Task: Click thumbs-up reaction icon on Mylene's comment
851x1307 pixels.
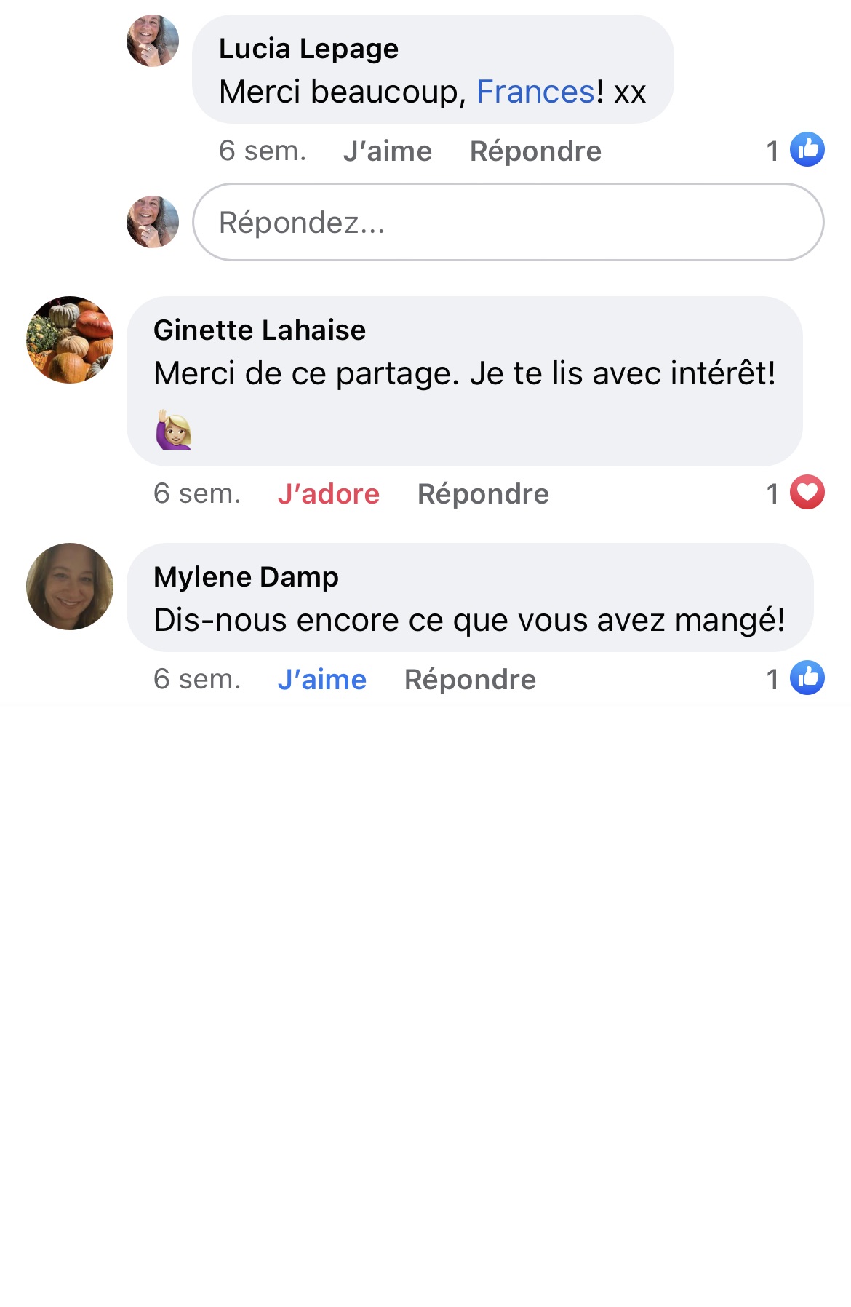Action: [x=807, y=678]
